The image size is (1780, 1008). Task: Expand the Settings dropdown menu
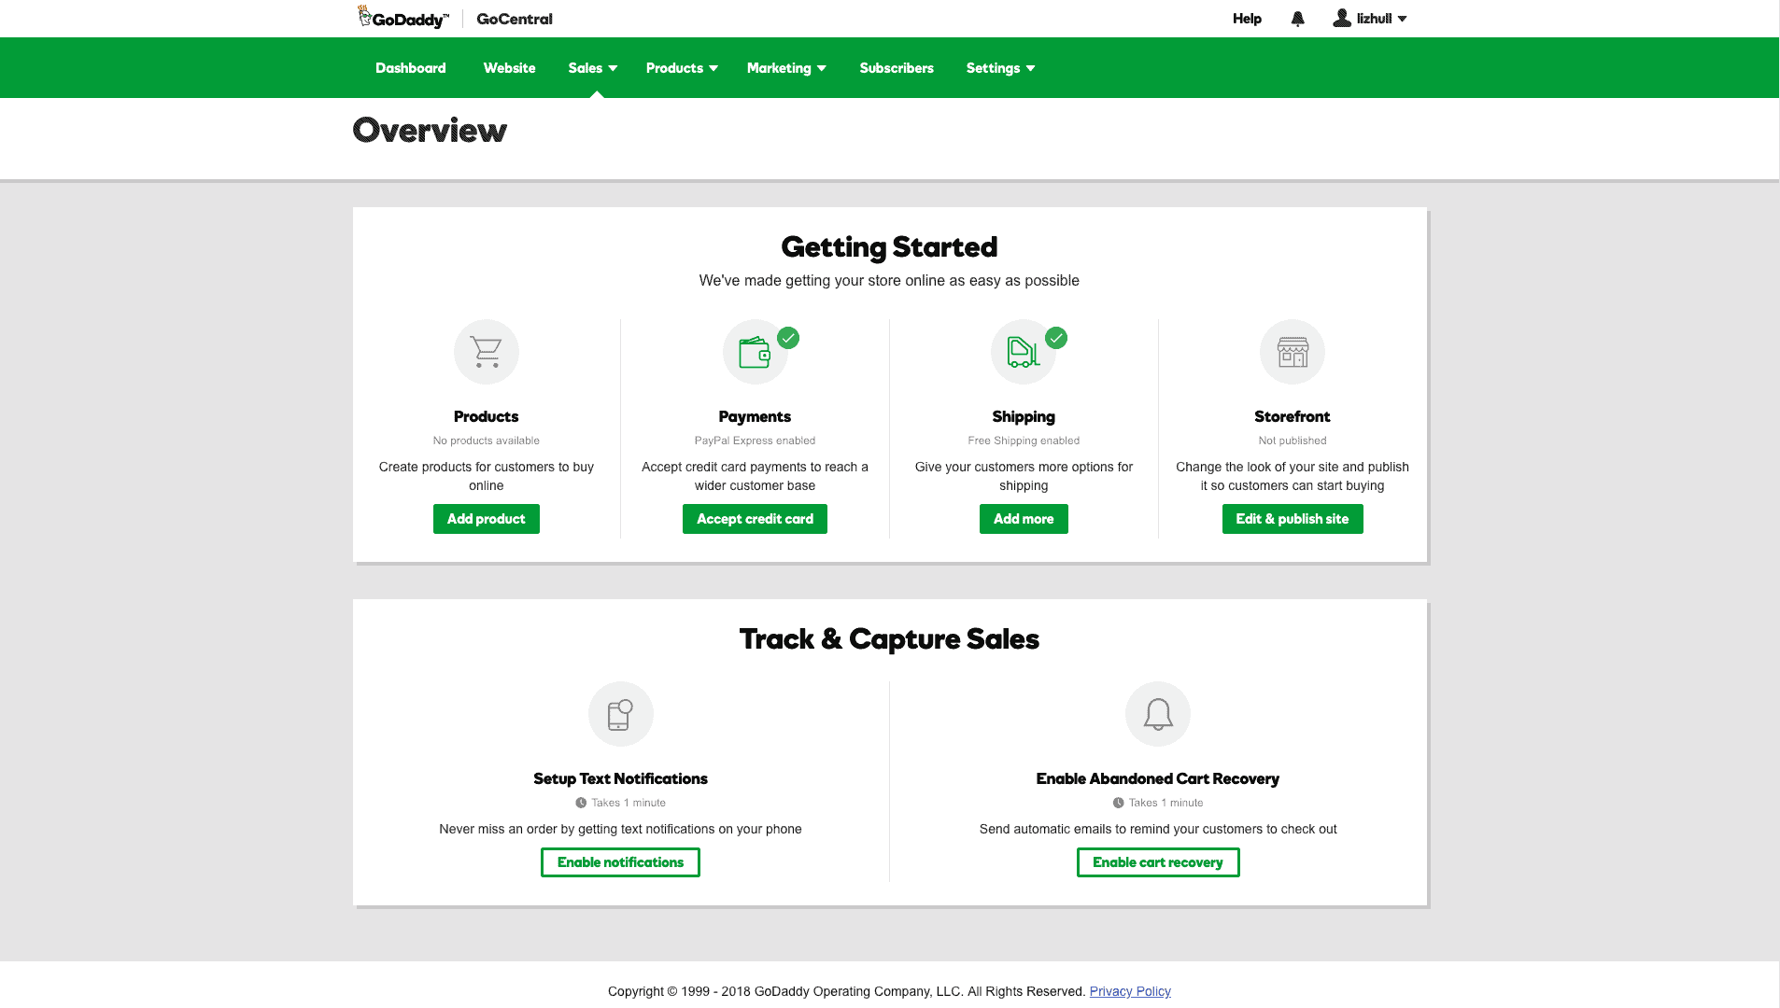click(x=1000, y=68)
